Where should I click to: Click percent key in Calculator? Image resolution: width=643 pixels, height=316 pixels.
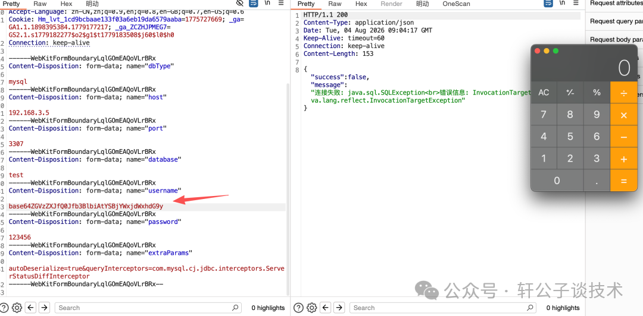[x=597, y=92]
